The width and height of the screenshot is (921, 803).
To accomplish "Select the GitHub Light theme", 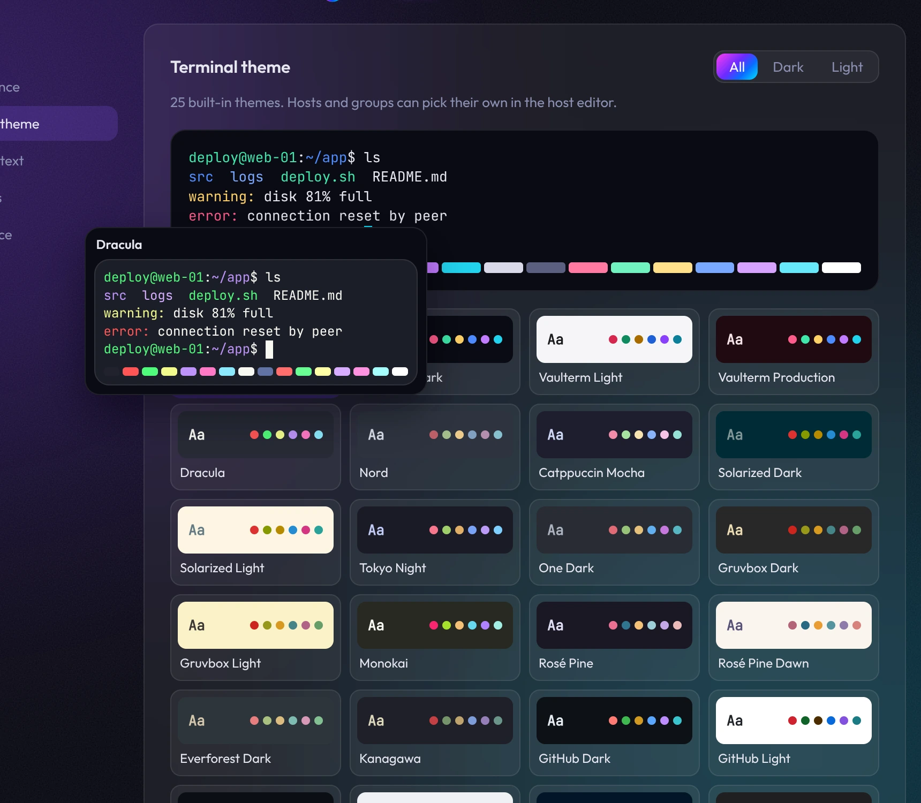I will 794,733.
